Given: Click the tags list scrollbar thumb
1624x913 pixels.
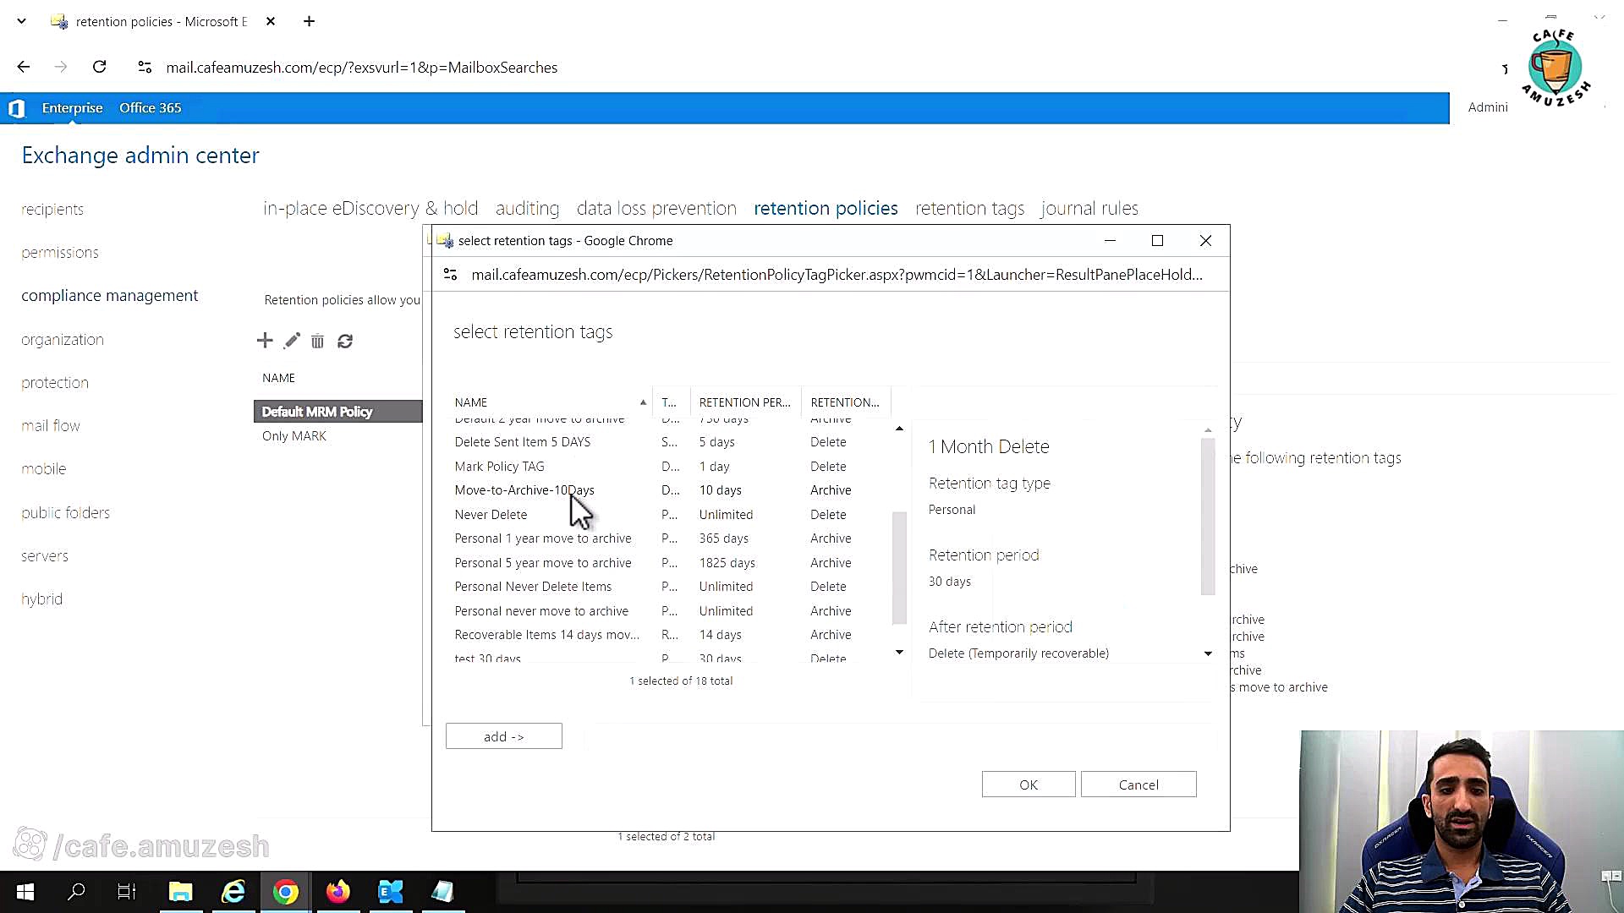Looking at the screenshot, I should click(899, 567).
